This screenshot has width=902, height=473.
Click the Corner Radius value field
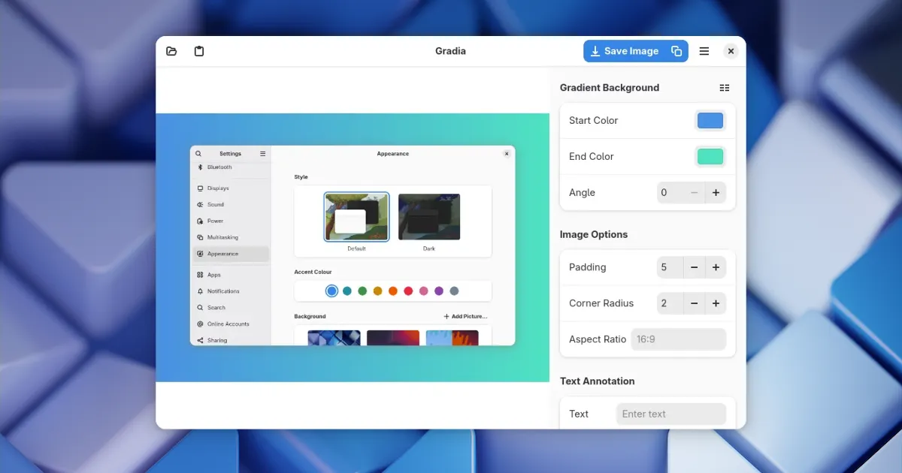(x=670, y=303)
